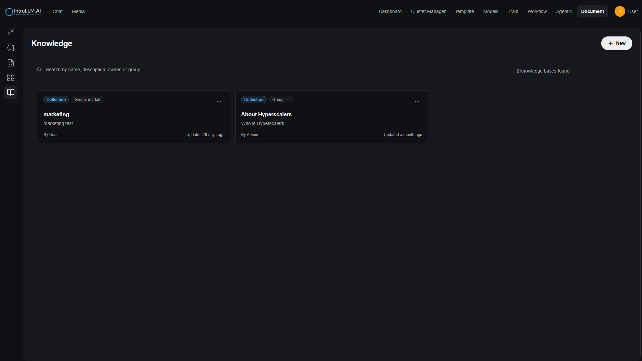Open the About Hyperscalers knowledge base title

(266, 114)
